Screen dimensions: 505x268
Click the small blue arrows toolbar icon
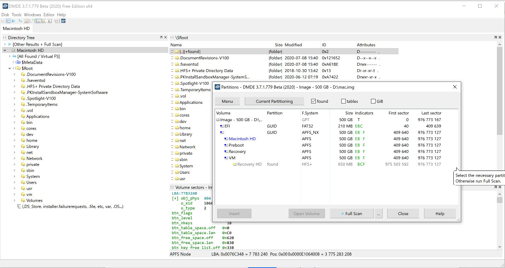tap(21, 21)
